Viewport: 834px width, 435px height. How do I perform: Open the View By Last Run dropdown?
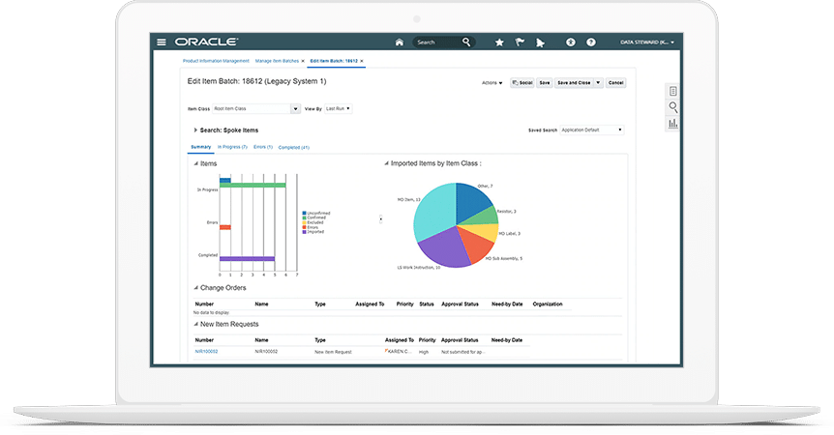(338, 108)
